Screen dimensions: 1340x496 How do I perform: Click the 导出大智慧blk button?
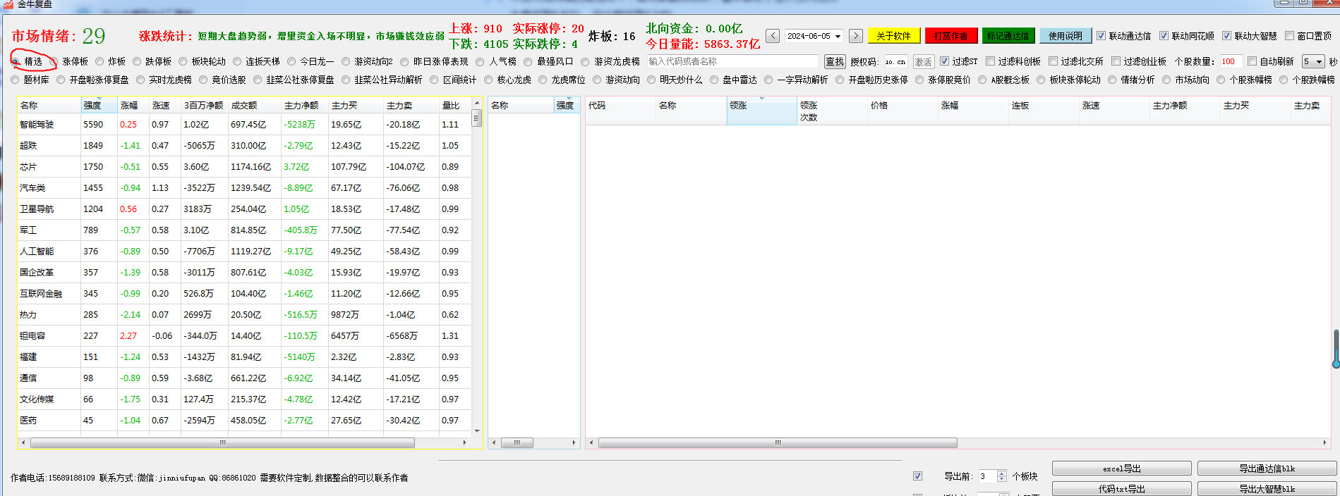1267,489
